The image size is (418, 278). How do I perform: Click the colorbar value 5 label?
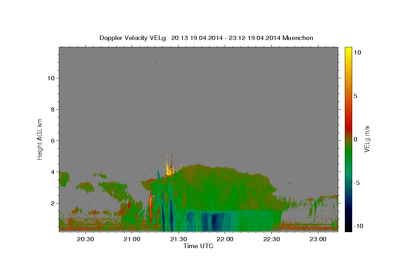356,96
